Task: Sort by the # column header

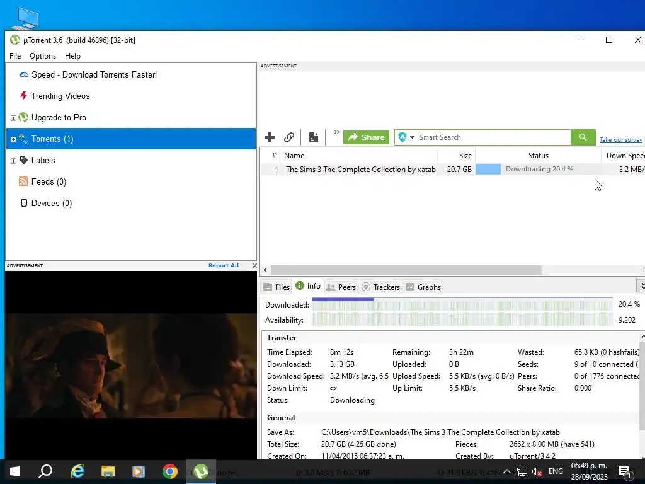Action: pos(274,155)
